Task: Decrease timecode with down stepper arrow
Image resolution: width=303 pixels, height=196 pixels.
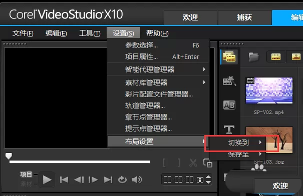Action: (208, 182)
